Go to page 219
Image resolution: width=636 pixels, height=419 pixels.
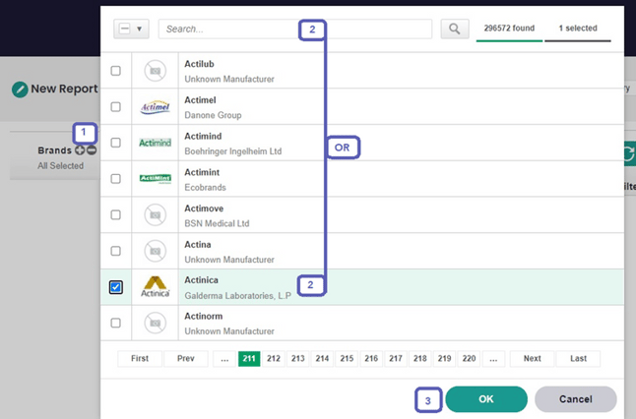(x=445, y=359)
